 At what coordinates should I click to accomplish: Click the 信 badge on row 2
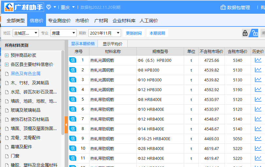click(x=73, y=70)
